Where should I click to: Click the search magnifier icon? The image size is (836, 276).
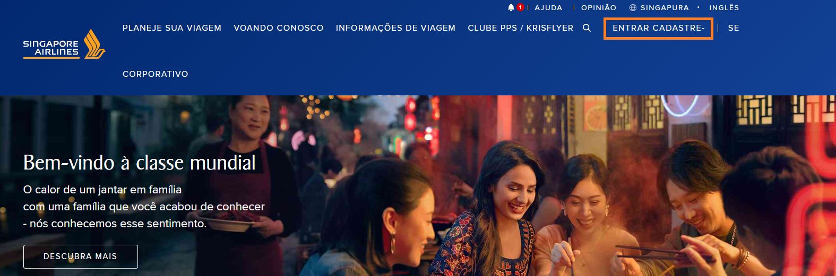tap(587, 28)
